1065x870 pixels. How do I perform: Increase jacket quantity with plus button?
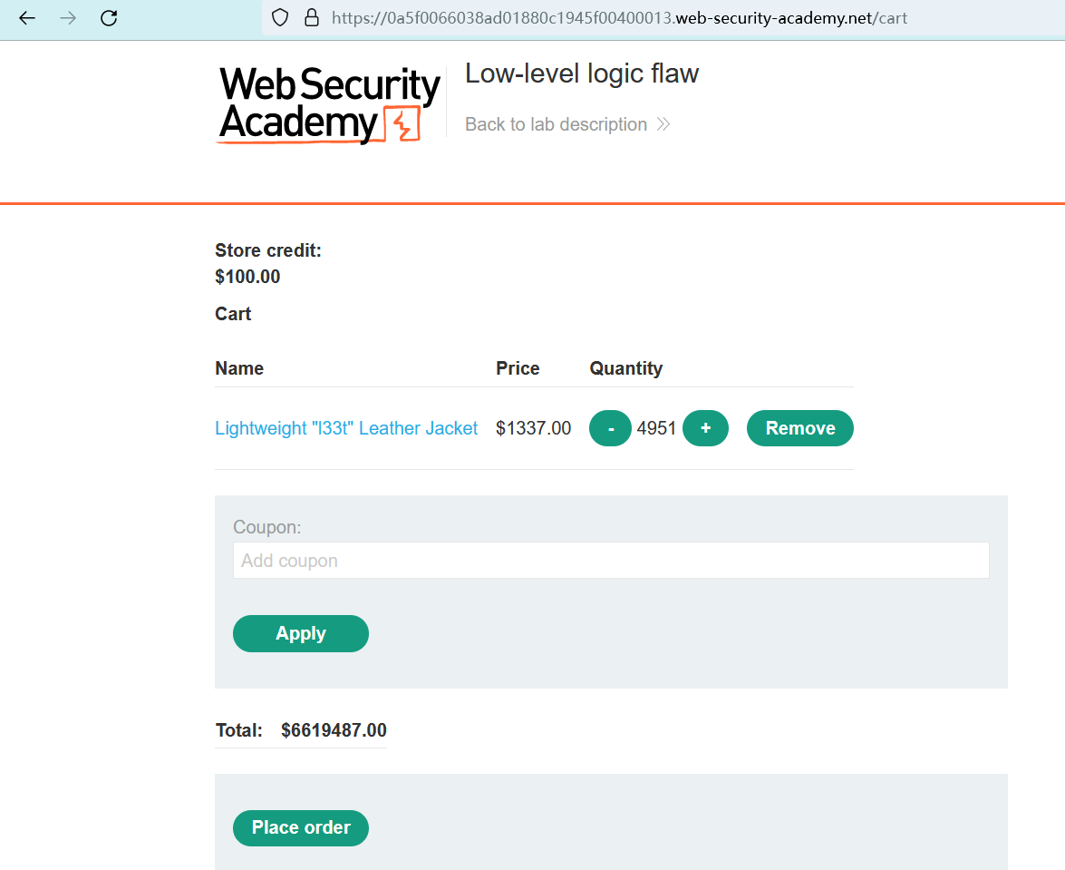pos(705,428)
